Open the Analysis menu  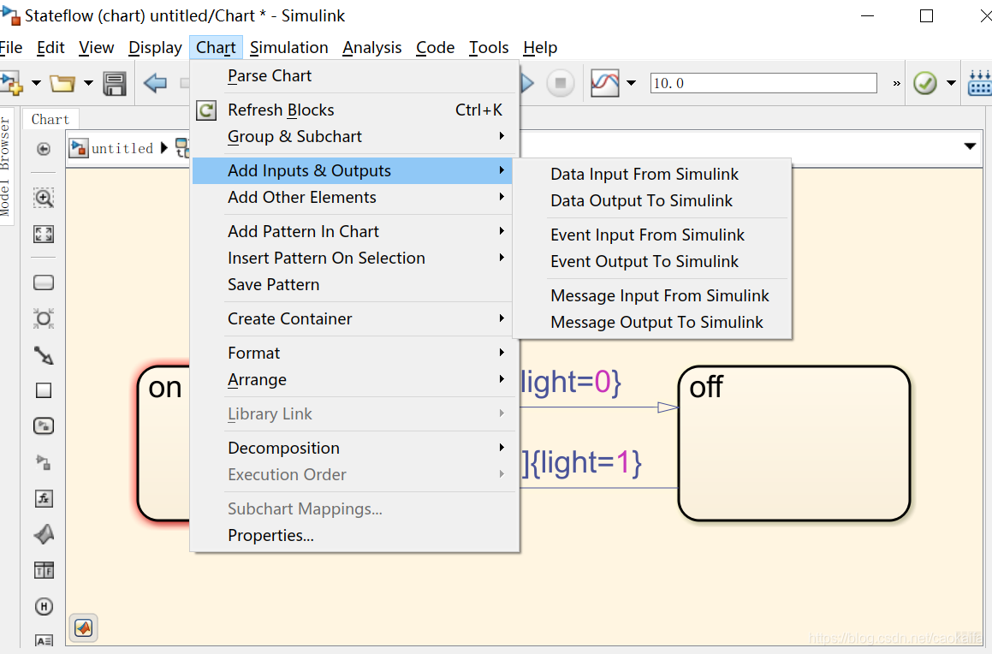pyautogui.click(x=372, y=47)
